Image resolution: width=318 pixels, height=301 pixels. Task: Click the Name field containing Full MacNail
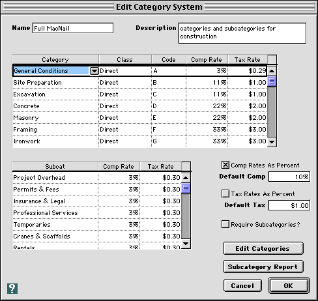[73, 28]
